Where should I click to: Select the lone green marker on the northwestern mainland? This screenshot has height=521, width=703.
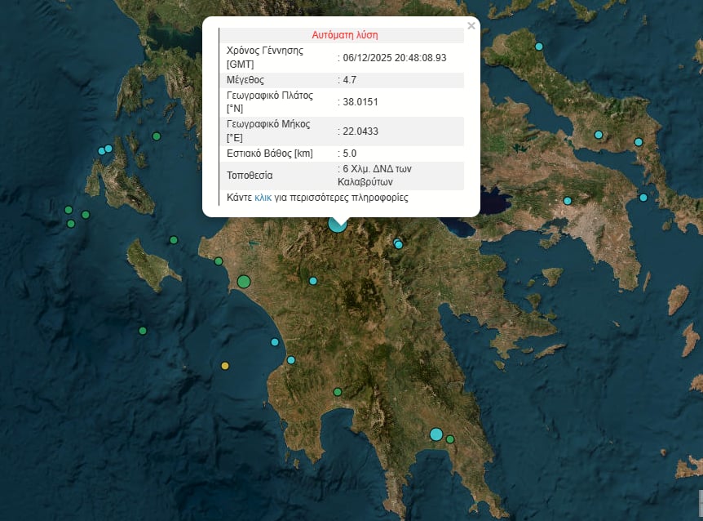tap(157, 136)
